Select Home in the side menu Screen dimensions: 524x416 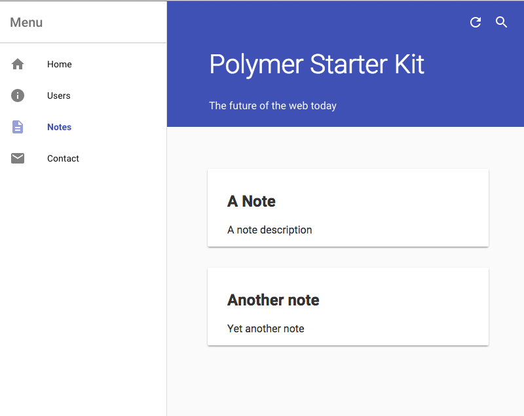[83, 64]
